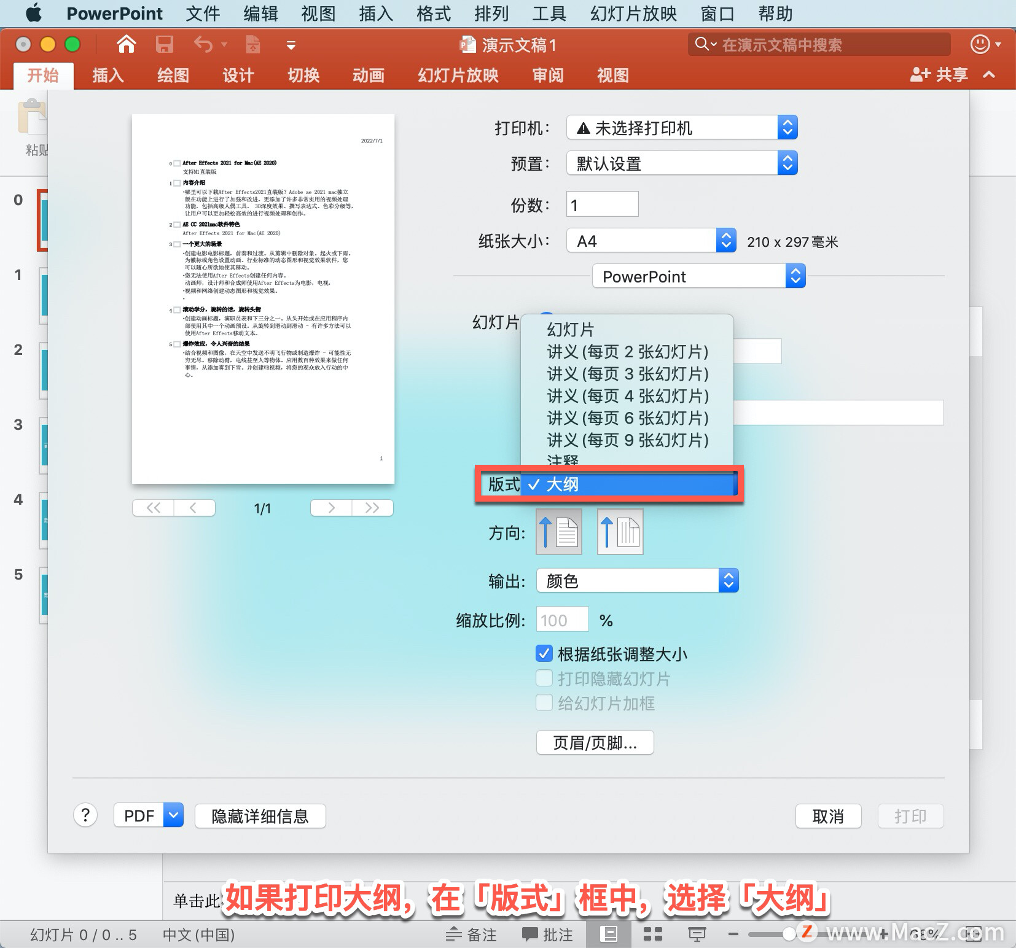Select landscape orientation icon
This screenshot has height=948, width=1016.
[x=620, y=532]
